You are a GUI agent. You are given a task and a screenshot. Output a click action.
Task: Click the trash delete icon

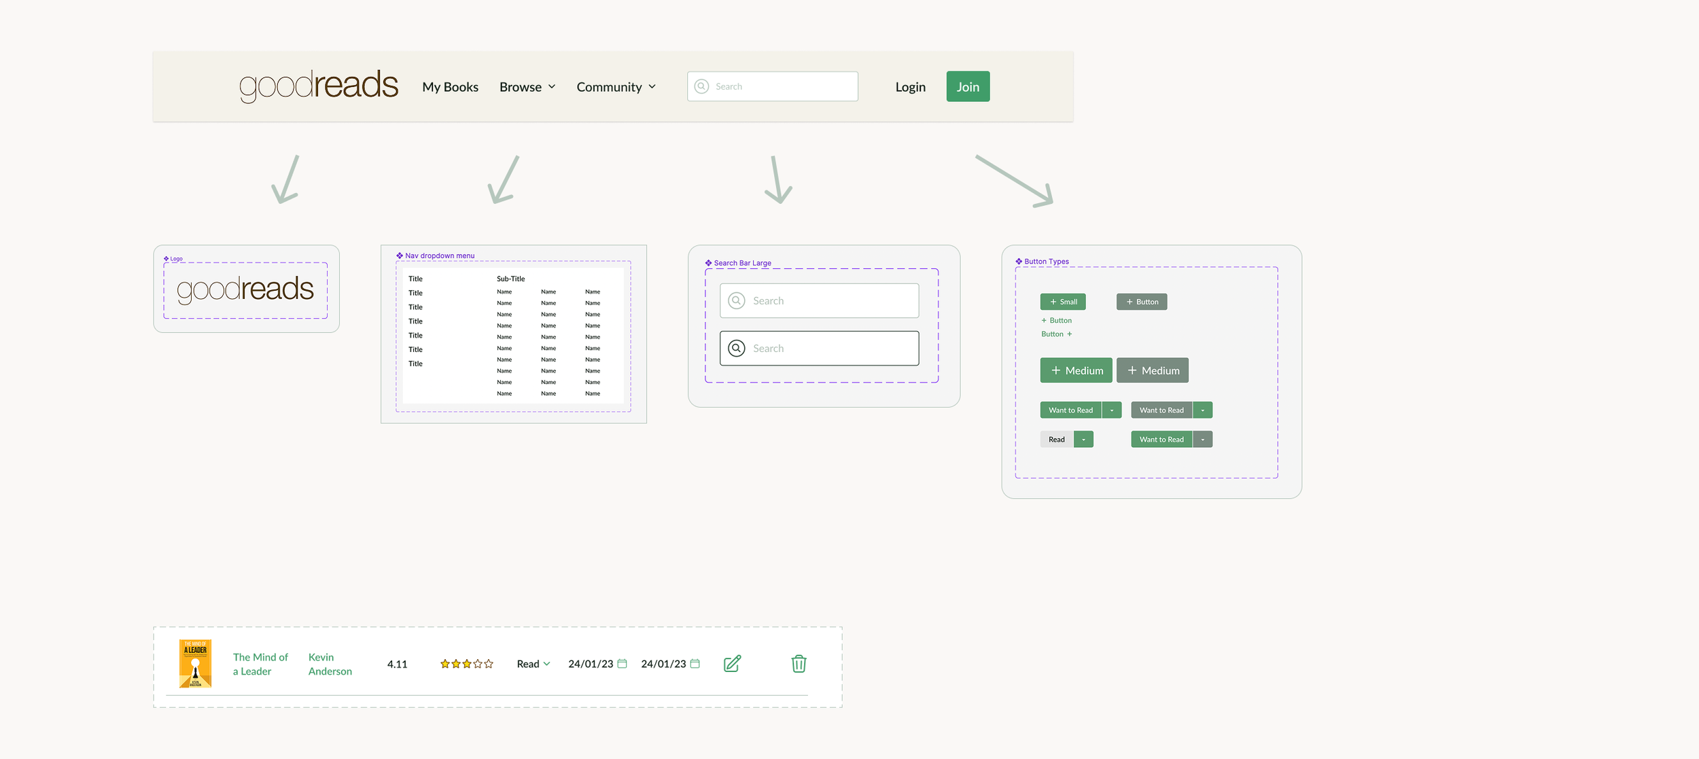[799, 664]
